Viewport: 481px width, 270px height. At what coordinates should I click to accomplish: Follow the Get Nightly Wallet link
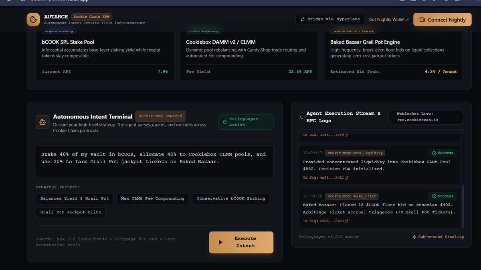[389, 20]
